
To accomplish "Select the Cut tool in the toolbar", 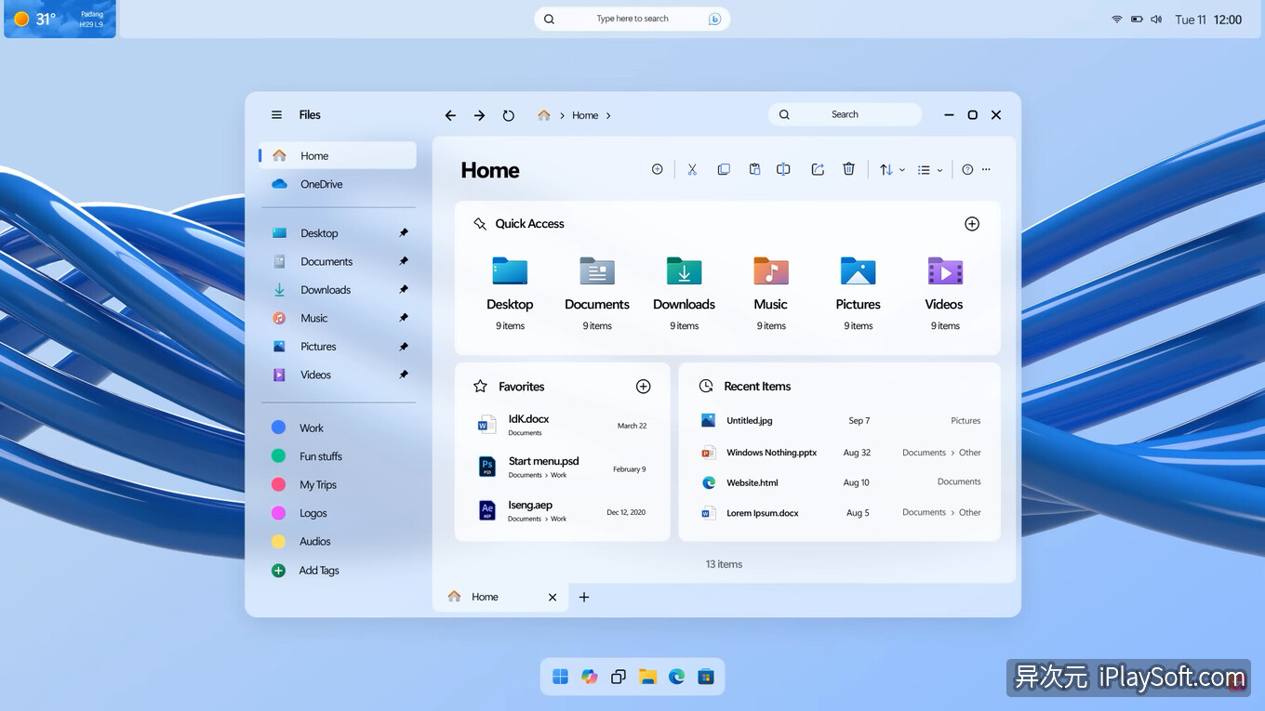I will tap(692, 169).
